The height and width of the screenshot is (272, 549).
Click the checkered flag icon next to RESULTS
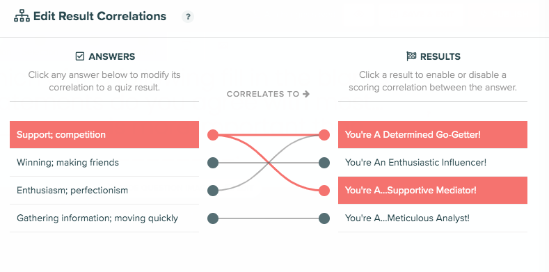coord(411,56)
